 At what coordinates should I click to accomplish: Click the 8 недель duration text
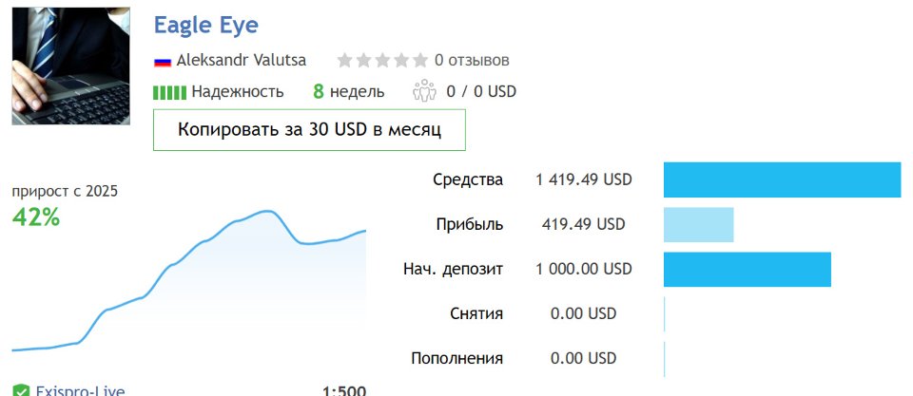[x=349, y=92]
